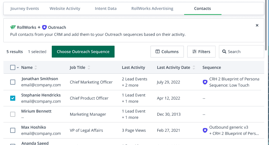The height and width of the screenshot is (145, 269).
Task: Open the Filters panel
Action: tap(201, 52)
